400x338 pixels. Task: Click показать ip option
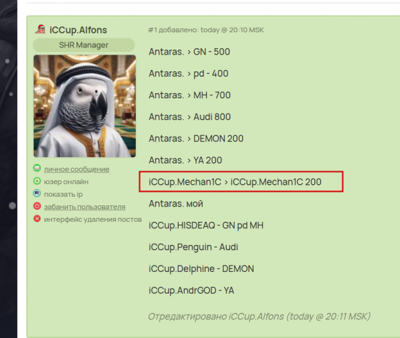point(63,194)
